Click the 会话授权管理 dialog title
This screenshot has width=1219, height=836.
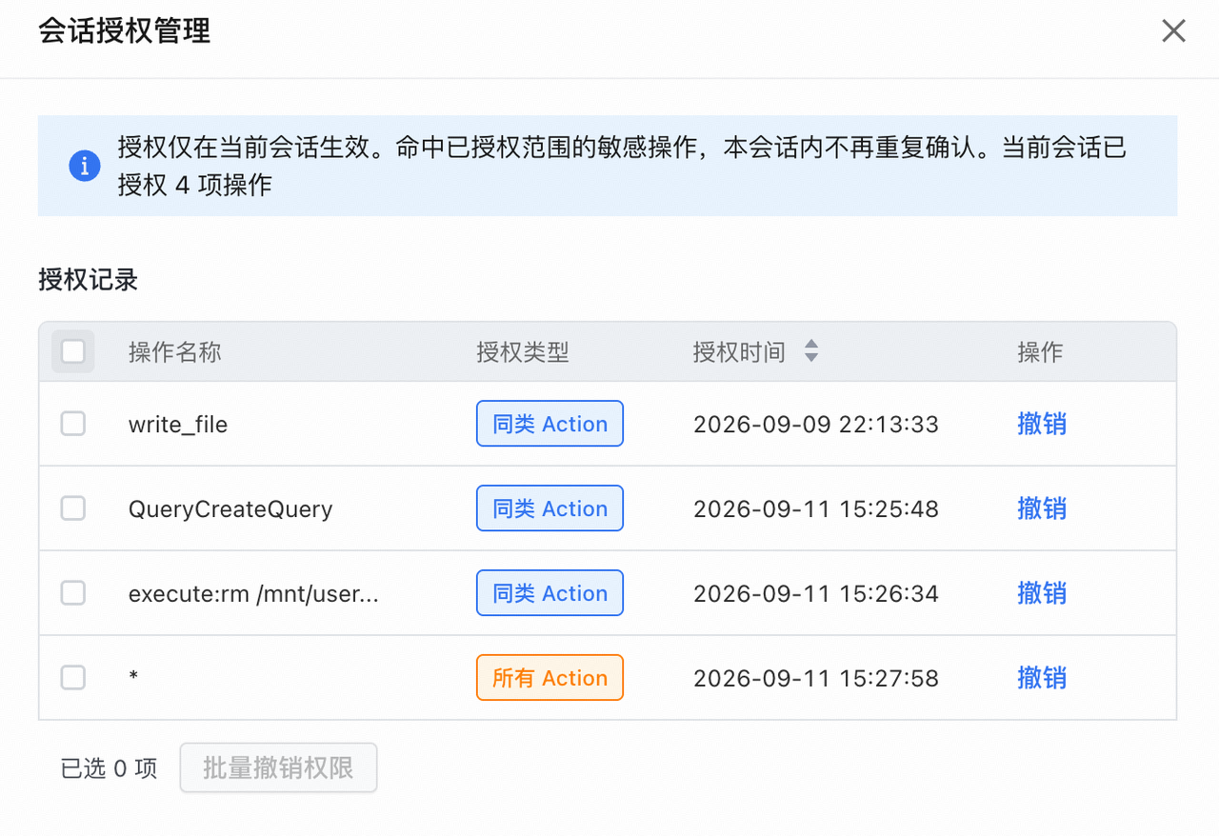125,30
